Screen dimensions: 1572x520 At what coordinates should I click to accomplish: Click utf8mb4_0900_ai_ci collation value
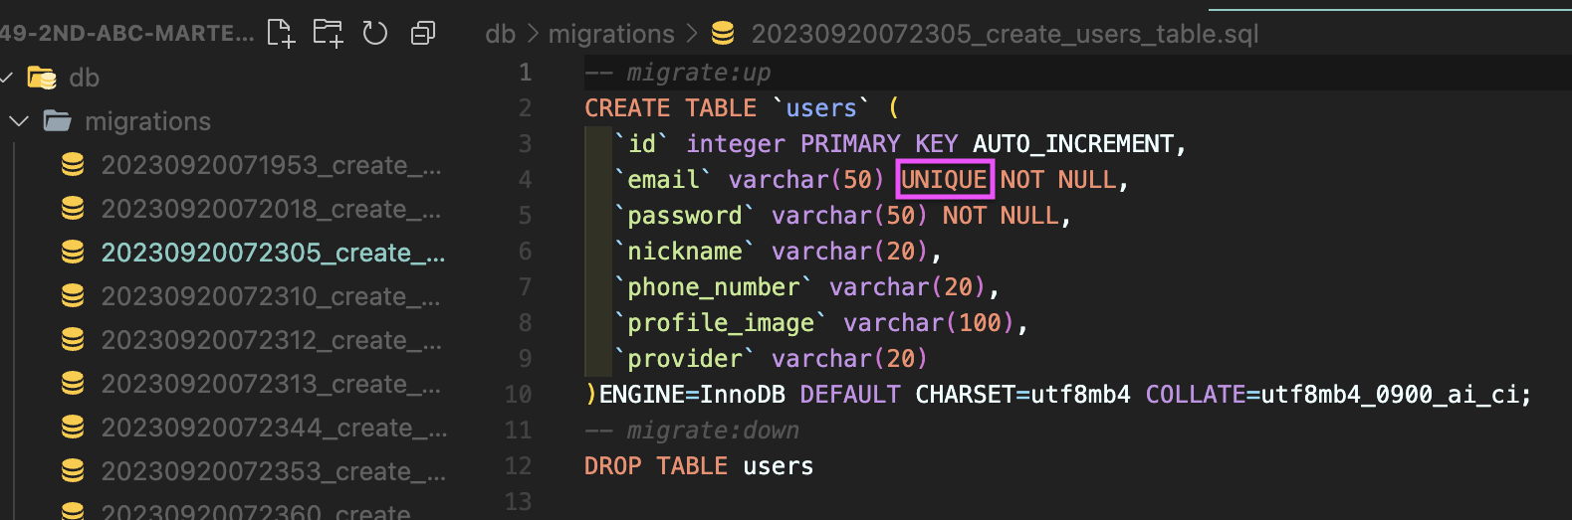pos(1389,395)
